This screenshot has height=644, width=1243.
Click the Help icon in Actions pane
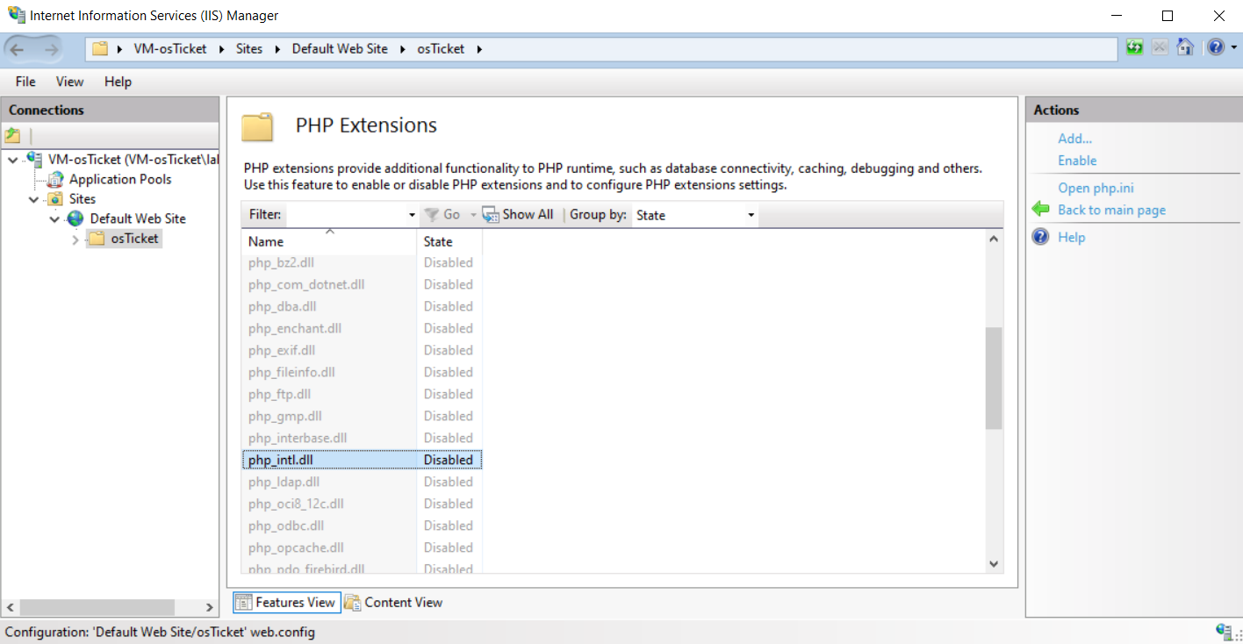tap(1041, 237)
